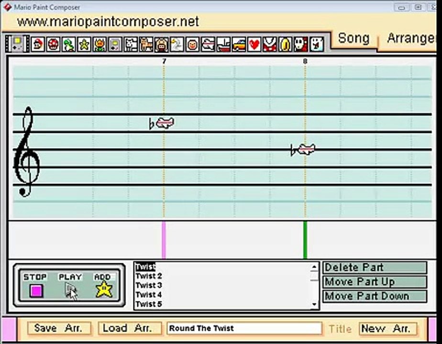The image size is (442, 344).
Task: Select the Shy Guy instrument
Action: [300, 44]
